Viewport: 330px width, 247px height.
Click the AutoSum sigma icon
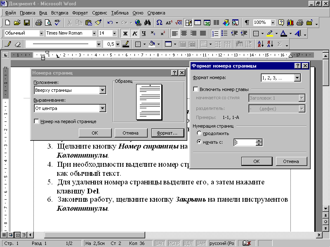(x=280, y=44)
